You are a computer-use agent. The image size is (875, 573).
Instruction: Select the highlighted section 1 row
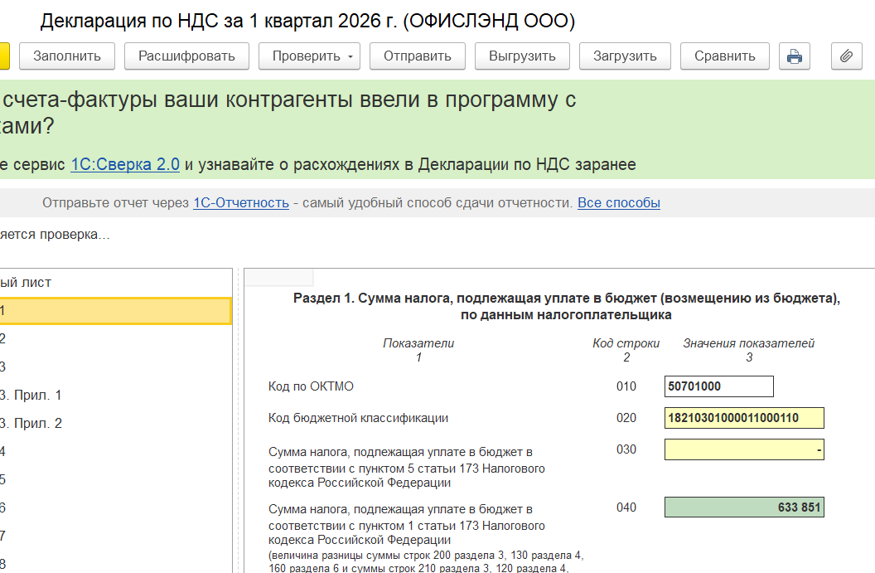[115, 311]
